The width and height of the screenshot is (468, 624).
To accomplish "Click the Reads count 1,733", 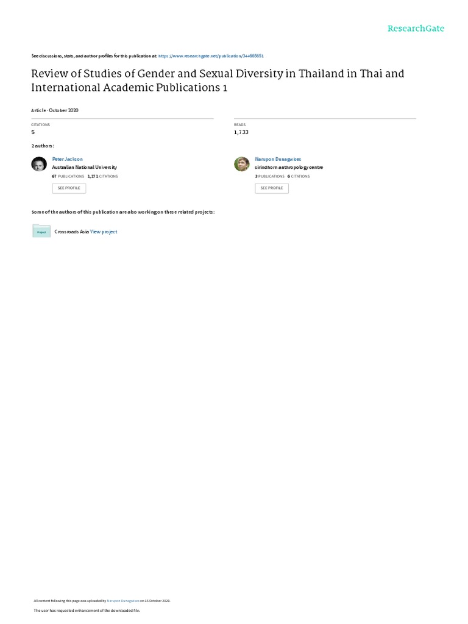I will [241, 132].
